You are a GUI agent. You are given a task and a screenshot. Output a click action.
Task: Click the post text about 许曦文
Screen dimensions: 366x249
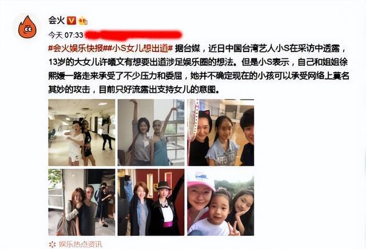pos(198,69)
